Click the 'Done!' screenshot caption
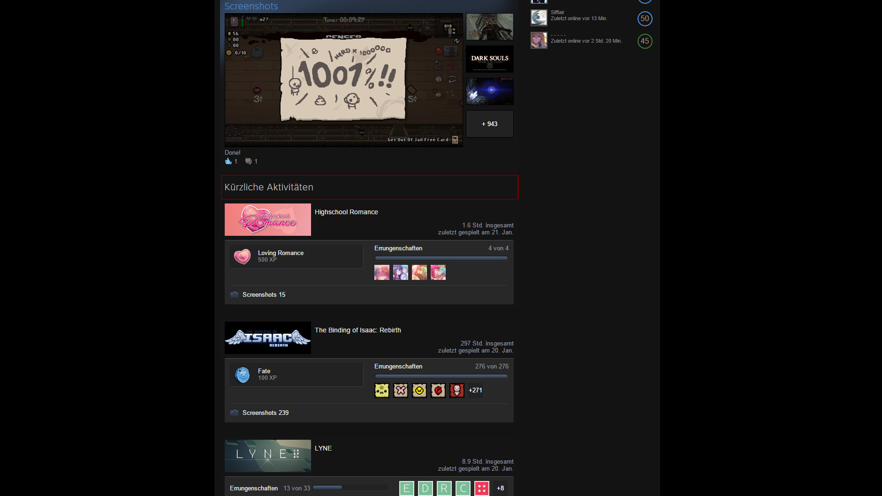Image resolution: width=882 pixels, height=496 pixels. coord(233,152)
